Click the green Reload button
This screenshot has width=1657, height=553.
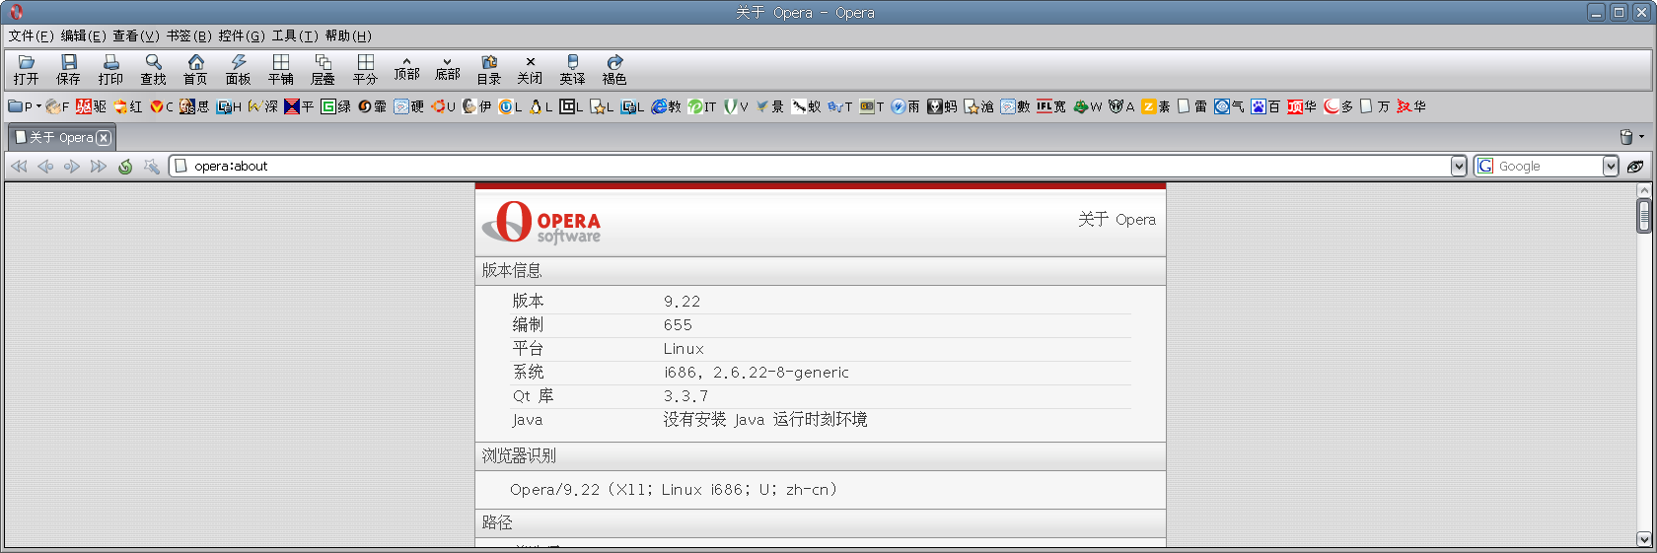click(x=125, y=167)
